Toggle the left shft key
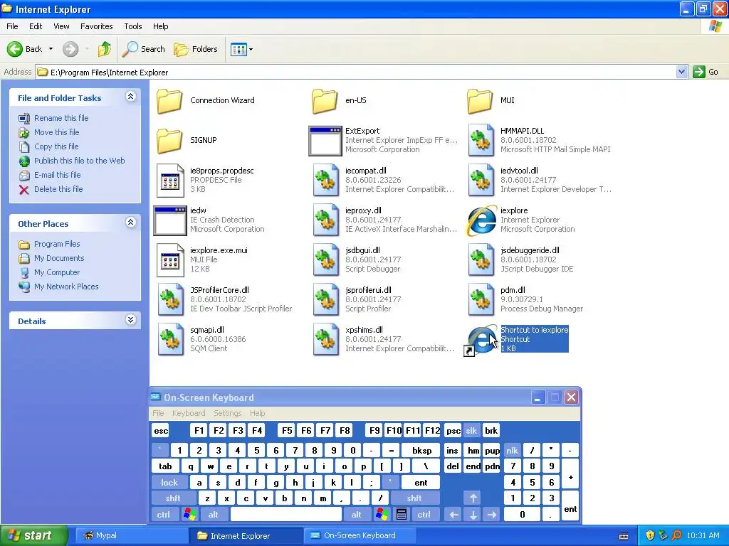Viewport: 729px width, 546px height. (x=172, y=498)
